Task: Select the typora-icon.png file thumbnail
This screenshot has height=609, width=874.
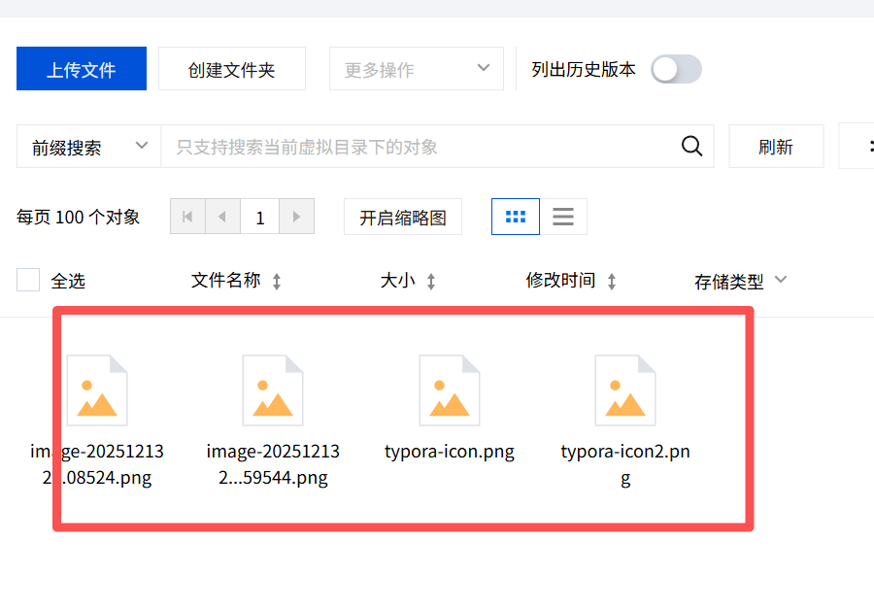Action: coord(450,390)
